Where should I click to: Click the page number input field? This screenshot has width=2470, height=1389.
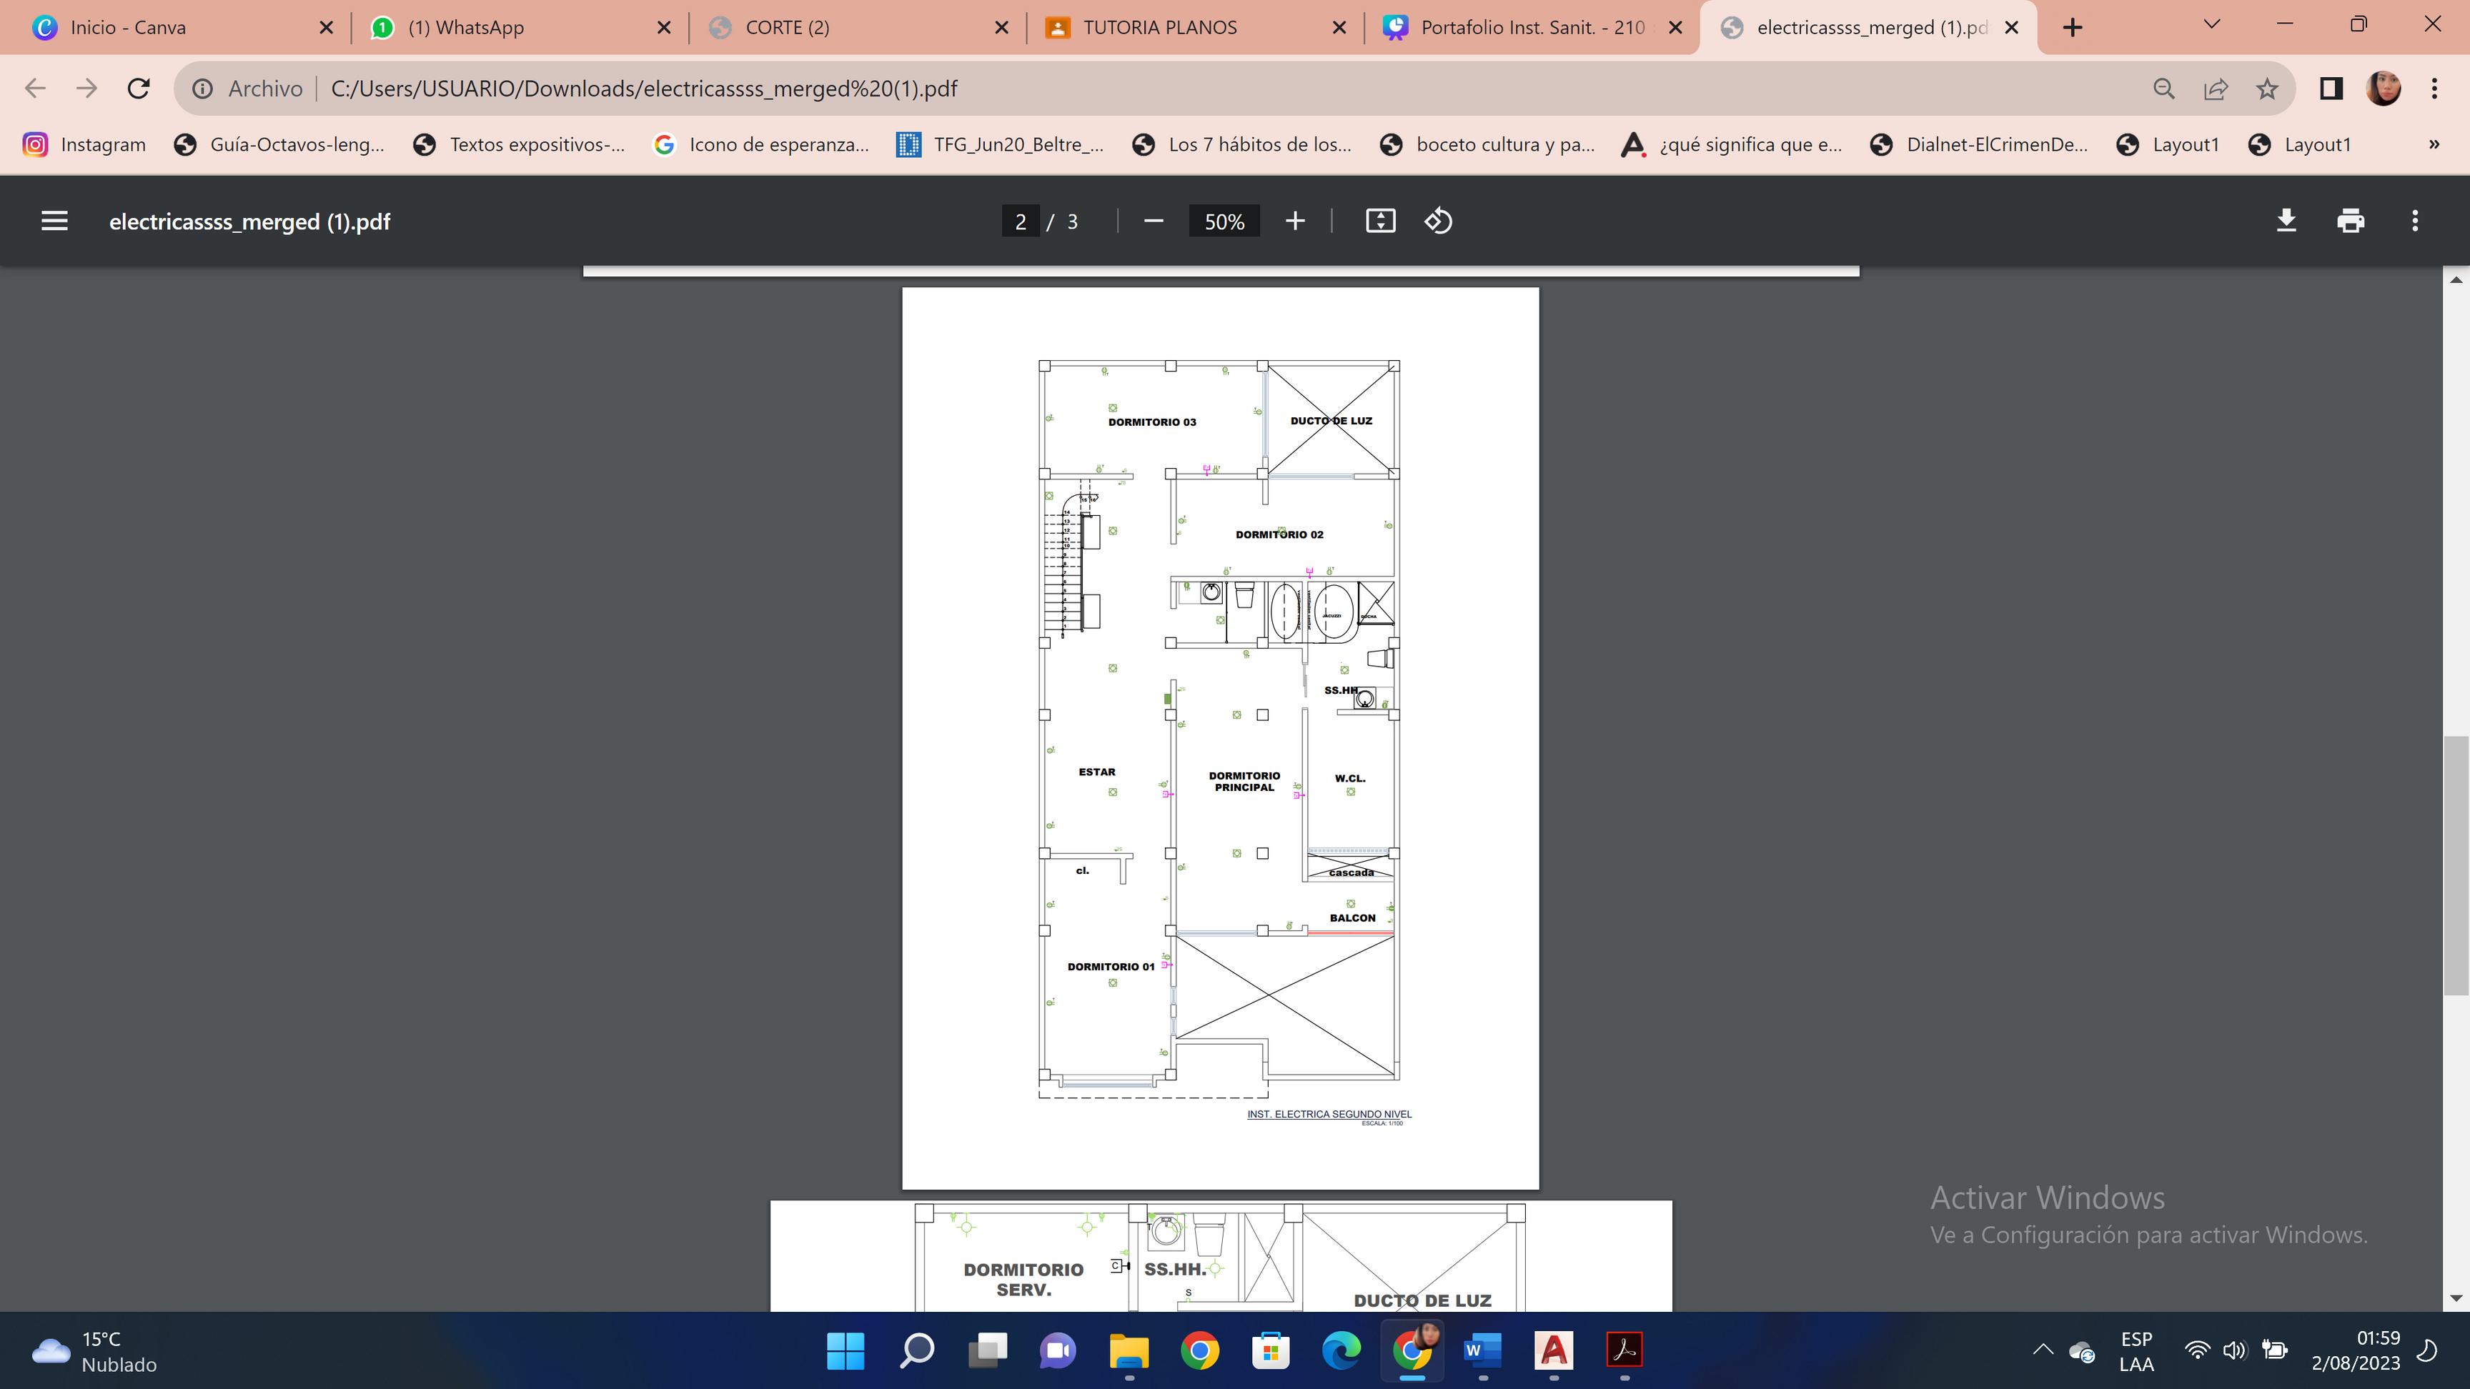click(1020, 221)
